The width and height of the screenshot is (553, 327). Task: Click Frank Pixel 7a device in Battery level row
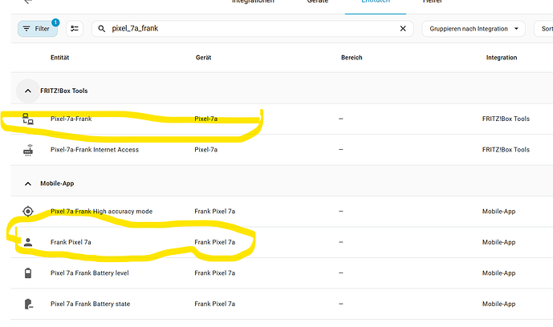coord(215,272)
